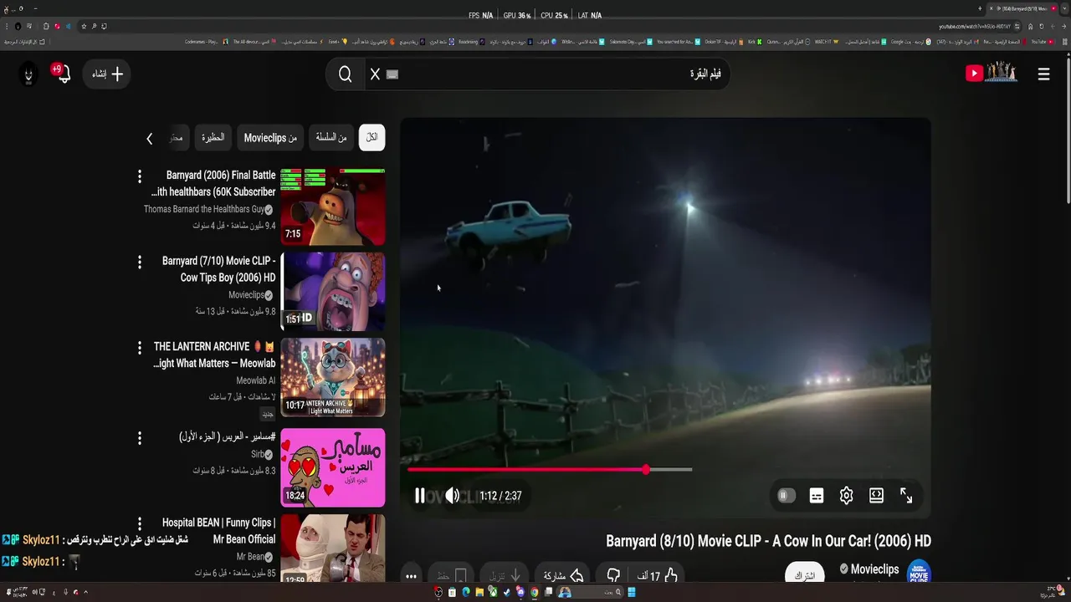Screen dimensions: 1071x602
Task: Open Hospital BEAN video thumbnail
Action: click(x=333, y=548)
